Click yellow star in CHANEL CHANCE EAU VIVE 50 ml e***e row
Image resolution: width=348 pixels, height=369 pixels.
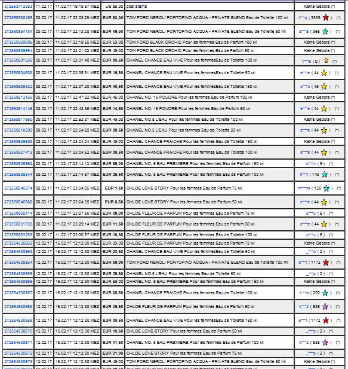(324, 73)
